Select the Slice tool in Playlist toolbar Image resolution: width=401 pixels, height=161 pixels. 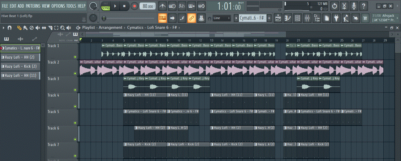pyautogui.click(x=50, y=28)
